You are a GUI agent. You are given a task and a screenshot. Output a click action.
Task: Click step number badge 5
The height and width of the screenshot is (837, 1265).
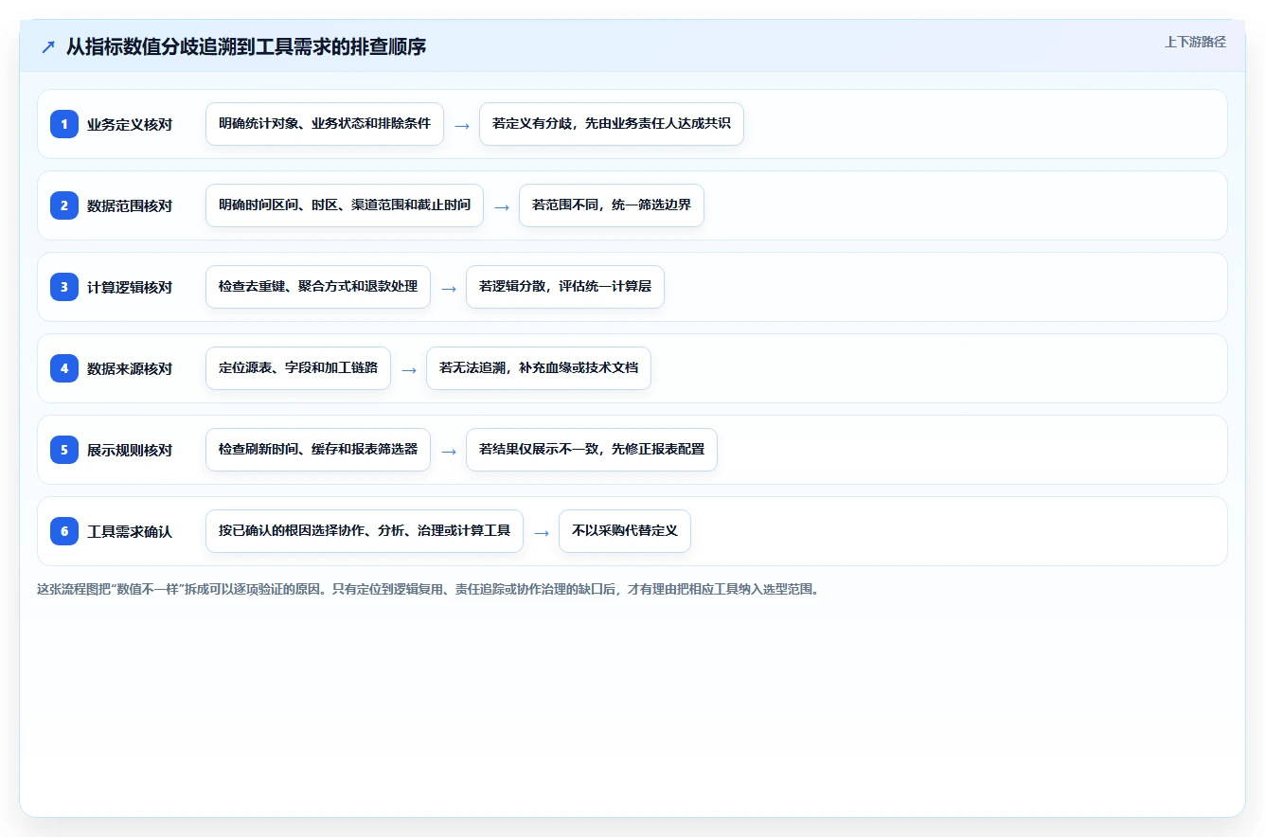64,450
